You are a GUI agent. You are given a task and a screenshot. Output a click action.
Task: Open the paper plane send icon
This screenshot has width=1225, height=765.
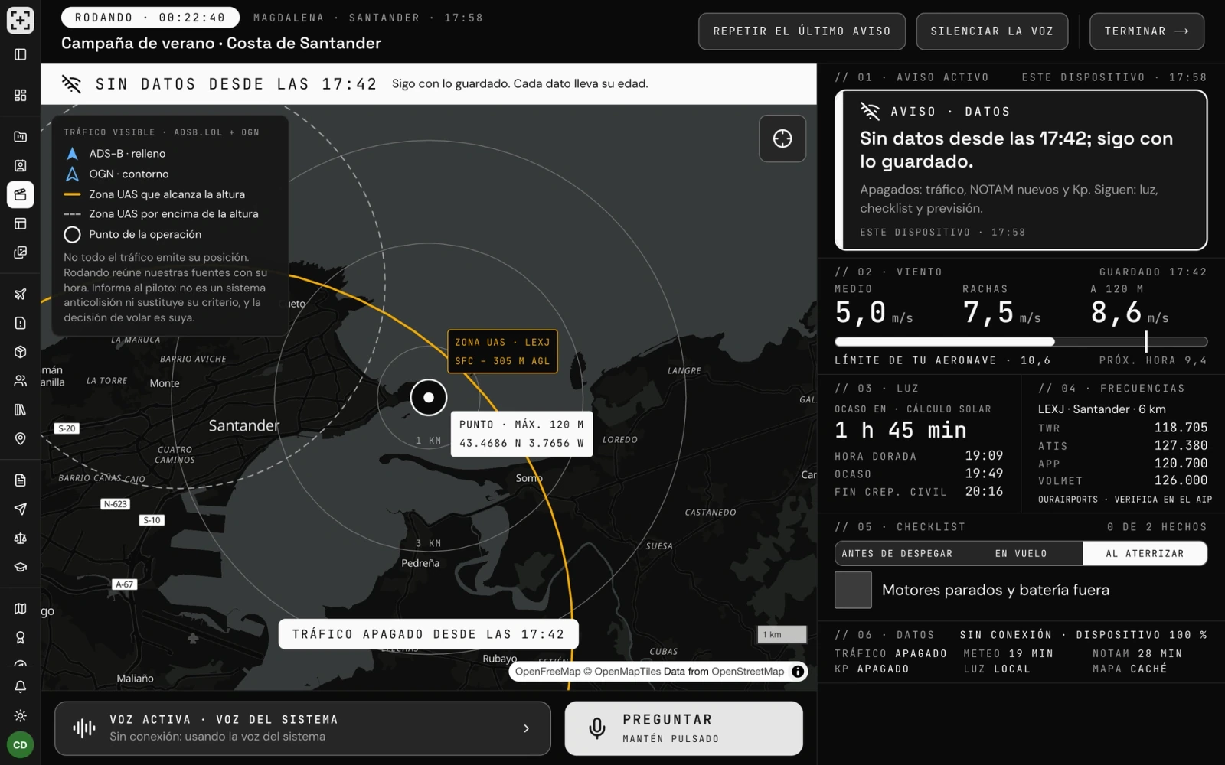(x=21, y=509)
